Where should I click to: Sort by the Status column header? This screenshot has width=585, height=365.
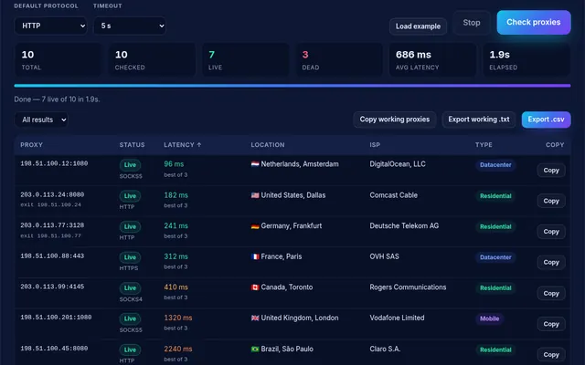coord(132,145)
